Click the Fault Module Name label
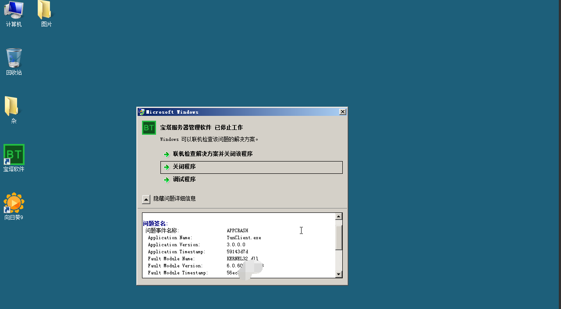The width and height of the screenshot is (561, 309). [171, 259]
